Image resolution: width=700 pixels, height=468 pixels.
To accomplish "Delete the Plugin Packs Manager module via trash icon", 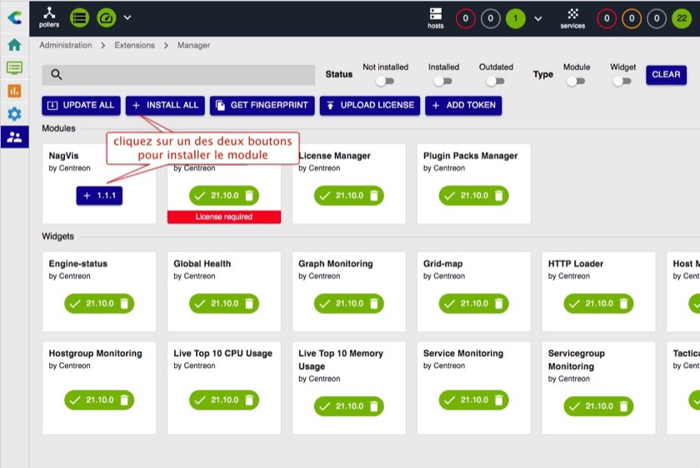I will 498,196.
